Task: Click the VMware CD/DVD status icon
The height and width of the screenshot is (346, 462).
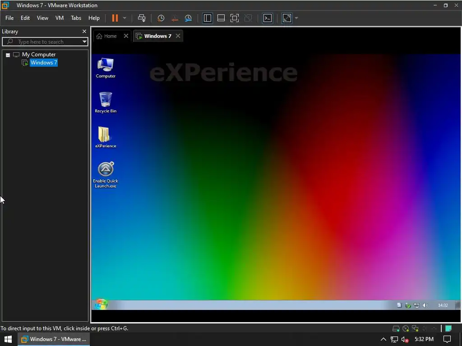Action: (406, 328)
